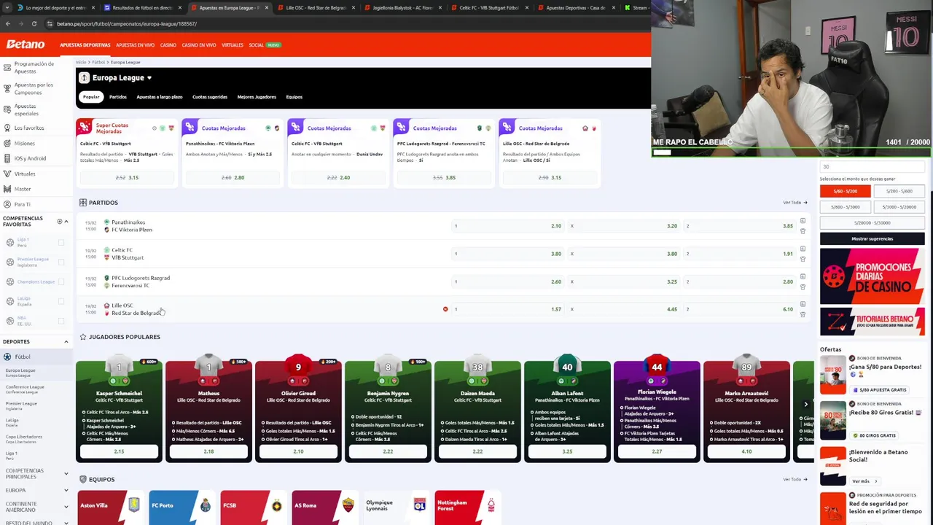
Task: Go back in the browser
Action: click(x=8, y=23)
